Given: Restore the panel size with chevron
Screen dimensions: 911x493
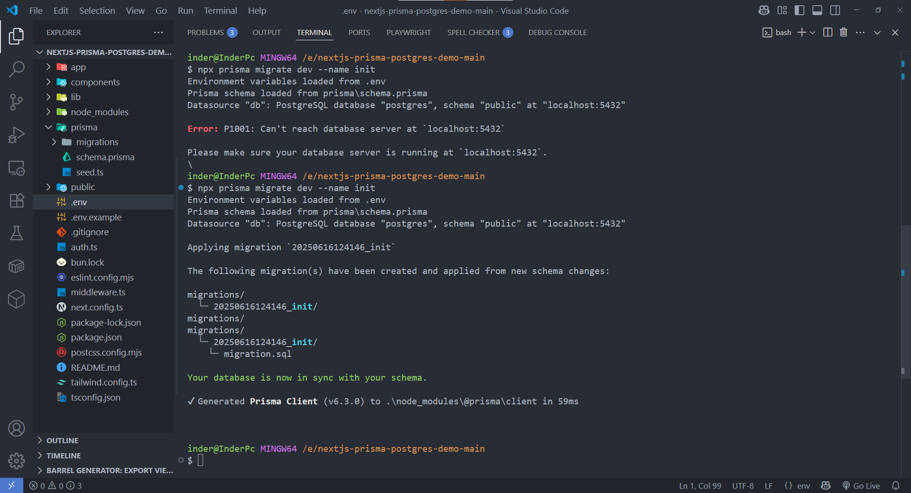Looking at the screenshot, I should [877, 32].
